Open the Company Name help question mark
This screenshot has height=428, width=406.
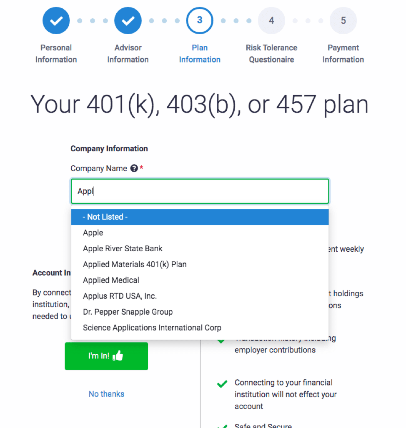[134, 168]
